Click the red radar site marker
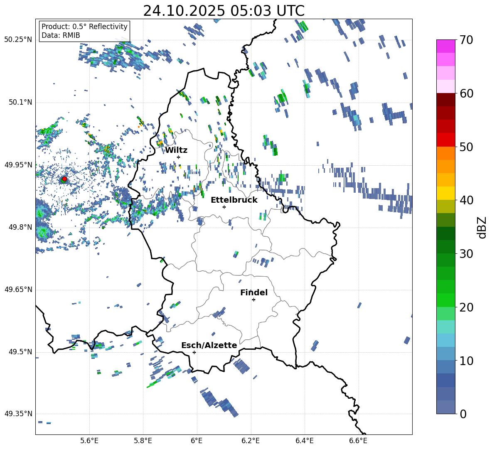 tap(64, 179)
